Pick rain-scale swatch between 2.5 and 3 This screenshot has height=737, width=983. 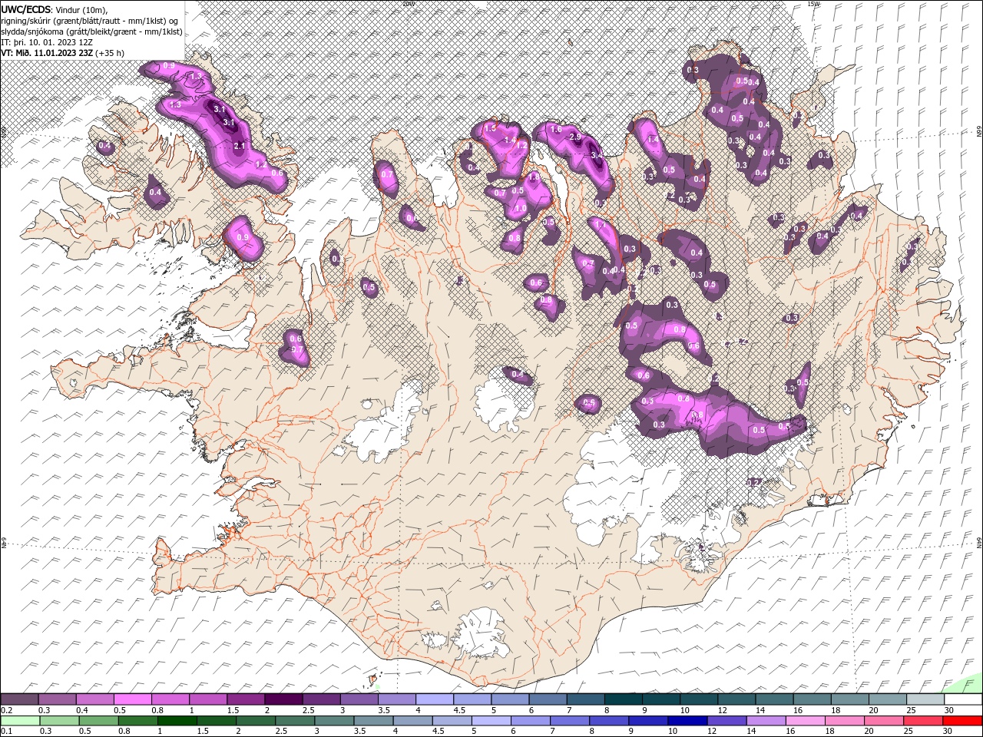coord(295,720)
